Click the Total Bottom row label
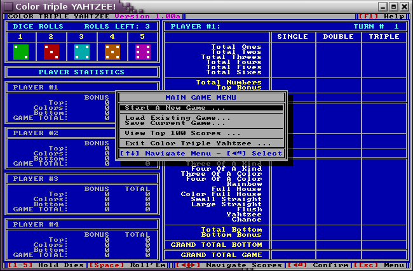The height and width of the screenshot is (271, 413). 231,230
